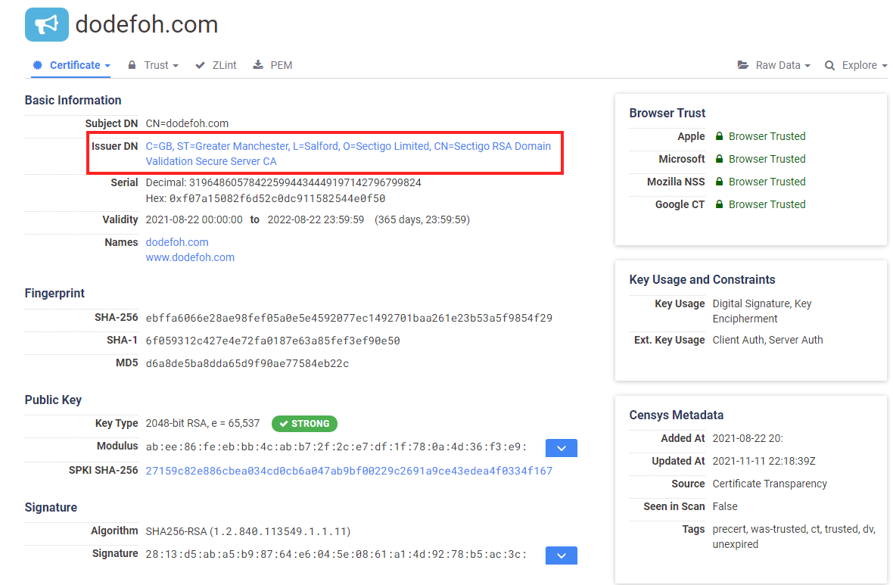Click the Apple browser trusted lock icon
Viewport: 893px width, 585px height.
point(719,136)
